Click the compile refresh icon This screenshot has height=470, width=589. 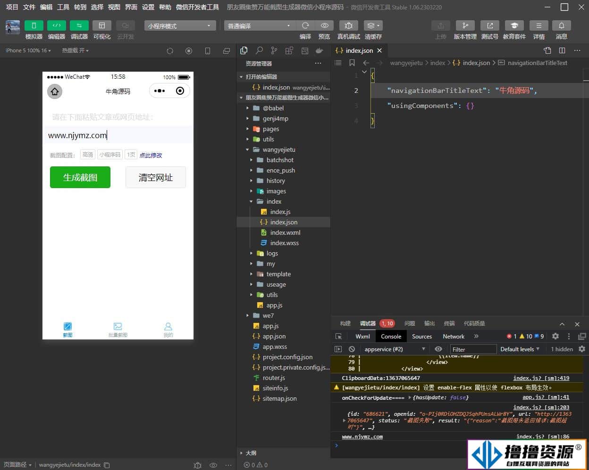click(305, 25)
